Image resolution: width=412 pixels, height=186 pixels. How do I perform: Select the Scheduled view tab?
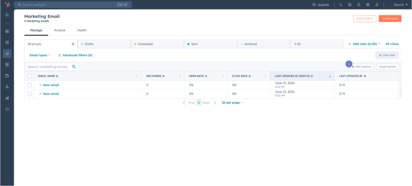(x=157, y=44)
